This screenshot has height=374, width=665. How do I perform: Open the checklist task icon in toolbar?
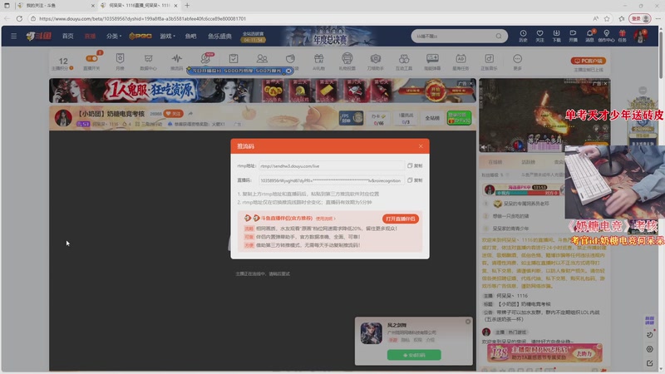coord(234,58)
